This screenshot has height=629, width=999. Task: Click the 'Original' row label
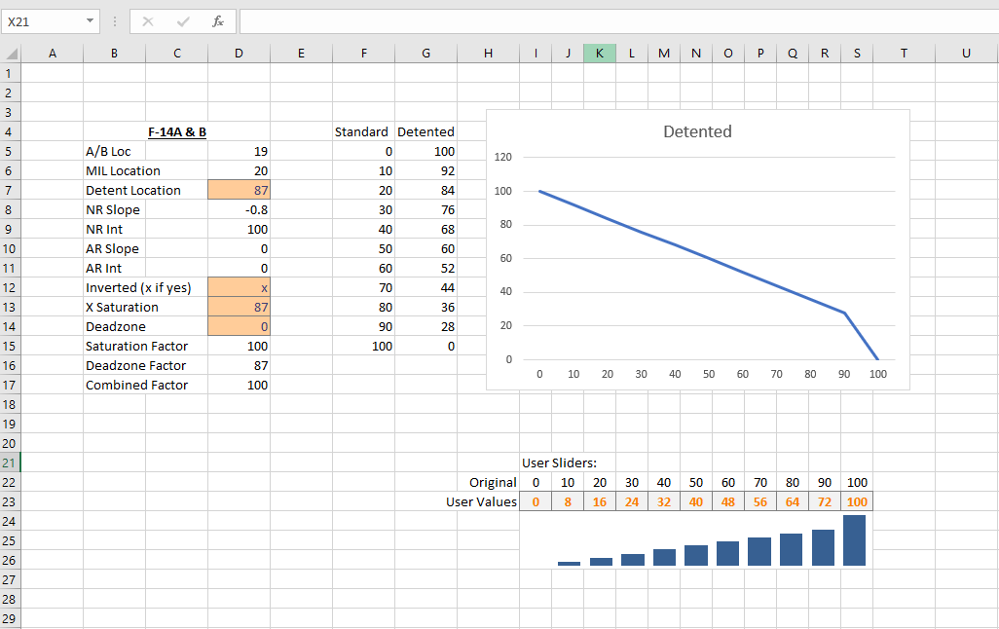click(x=493, y=482)
